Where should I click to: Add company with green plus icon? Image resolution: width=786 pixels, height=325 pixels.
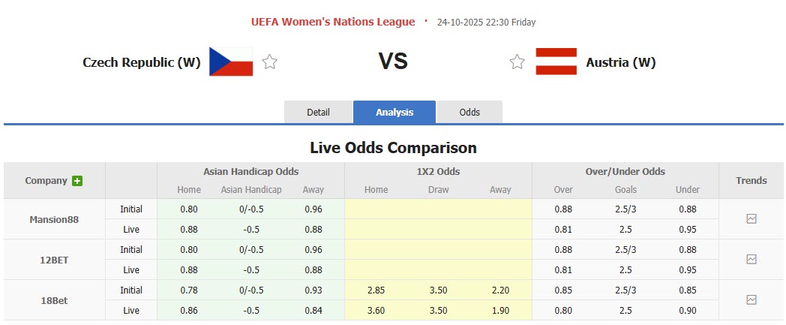(77, 181)
